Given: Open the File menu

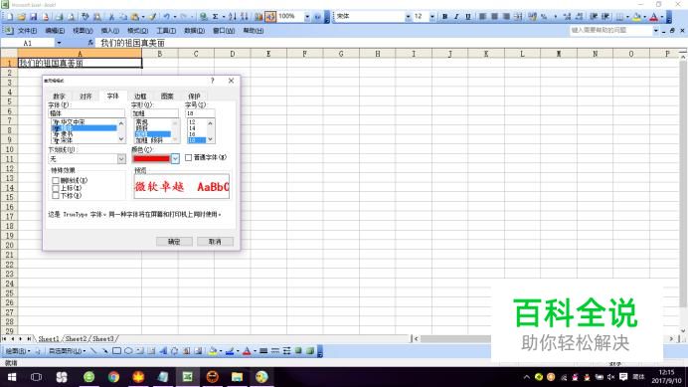Looking at the screenshot, I should point(27,30).
